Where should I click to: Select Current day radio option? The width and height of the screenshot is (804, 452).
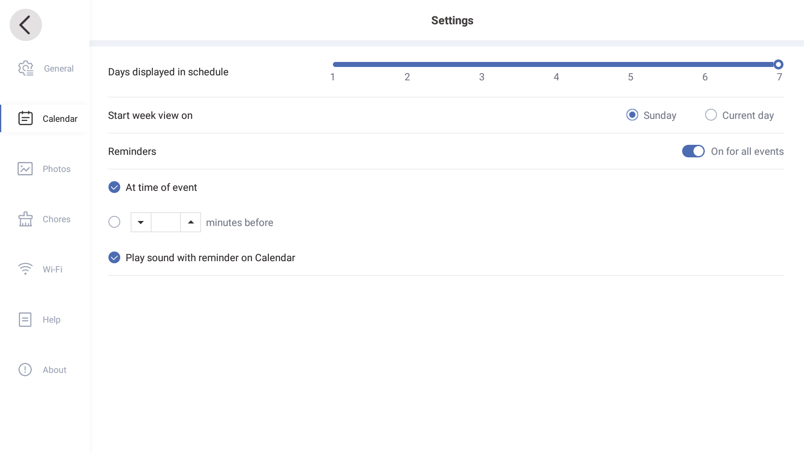tap(711, 115)
